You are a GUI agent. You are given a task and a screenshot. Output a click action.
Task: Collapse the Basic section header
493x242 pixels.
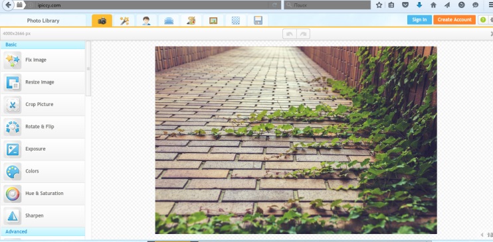(x=43, y=44)
